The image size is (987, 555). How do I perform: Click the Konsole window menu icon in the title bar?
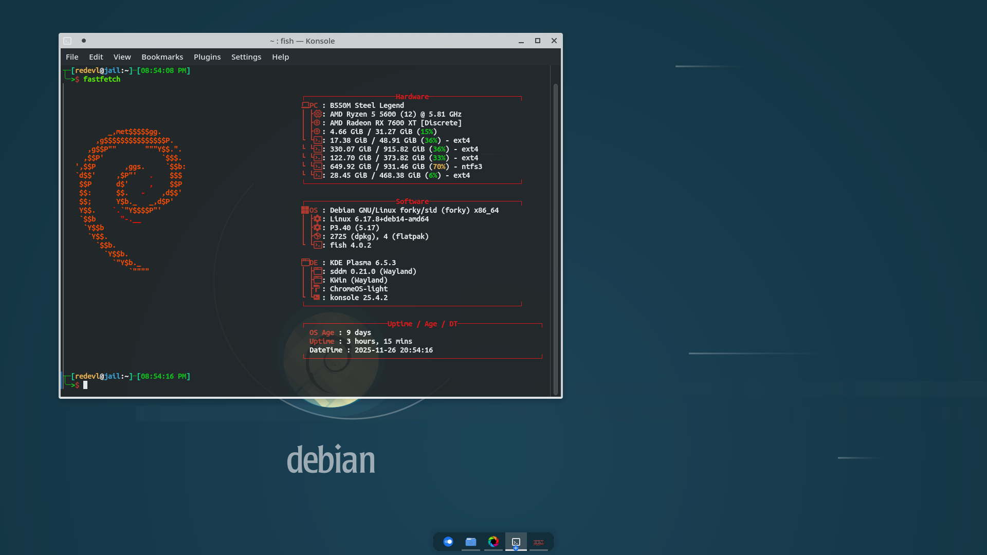67,41
